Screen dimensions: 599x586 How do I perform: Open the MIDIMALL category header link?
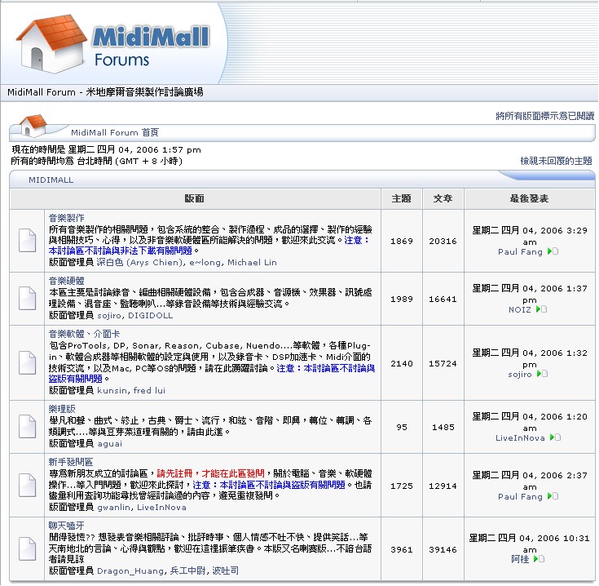coord(51,180)
